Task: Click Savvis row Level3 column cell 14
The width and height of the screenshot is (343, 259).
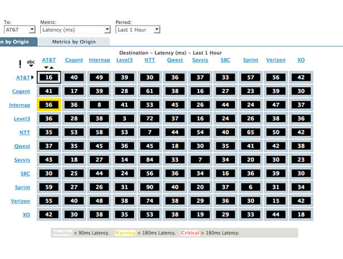Action: coord(124,160)
